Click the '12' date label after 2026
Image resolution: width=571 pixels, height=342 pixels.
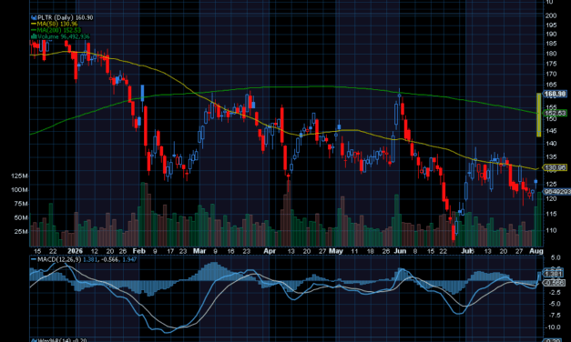(x=95, y=251)
